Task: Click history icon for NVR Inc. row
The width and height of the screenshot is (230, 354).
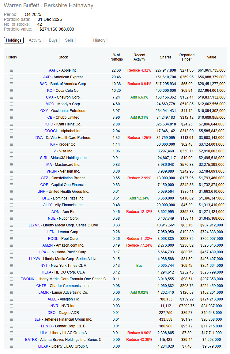Action: pos(11,306)
